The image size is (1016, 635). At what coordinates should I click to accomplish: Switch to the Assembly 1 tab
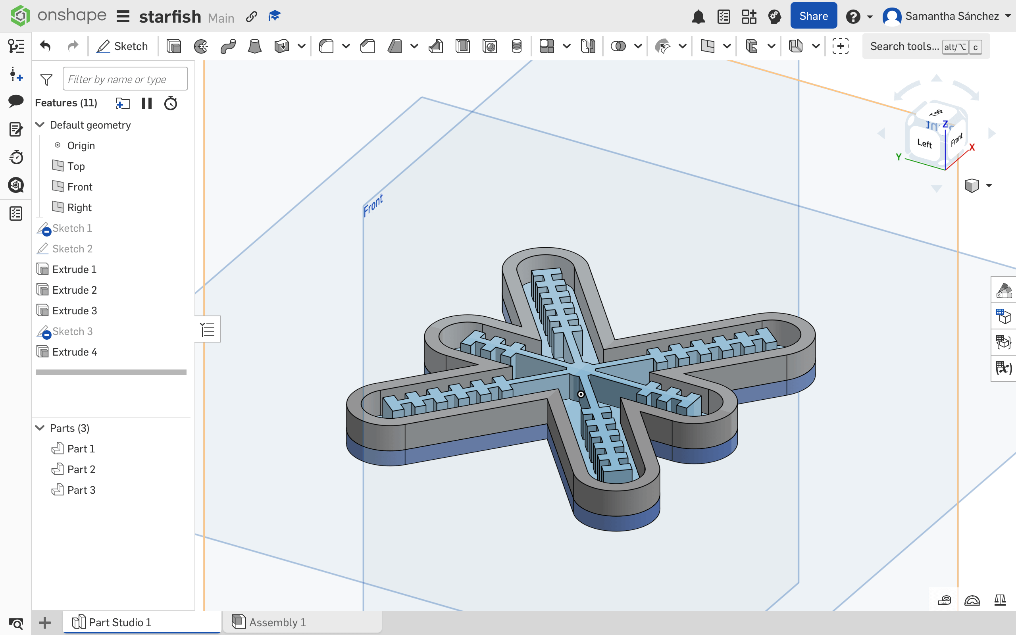(x=277, y=622)
